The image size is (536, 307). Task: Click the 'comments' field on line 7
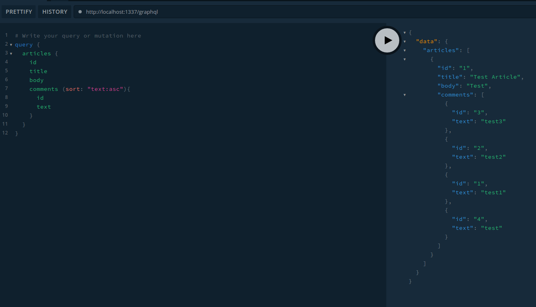(x=44, y=89)
